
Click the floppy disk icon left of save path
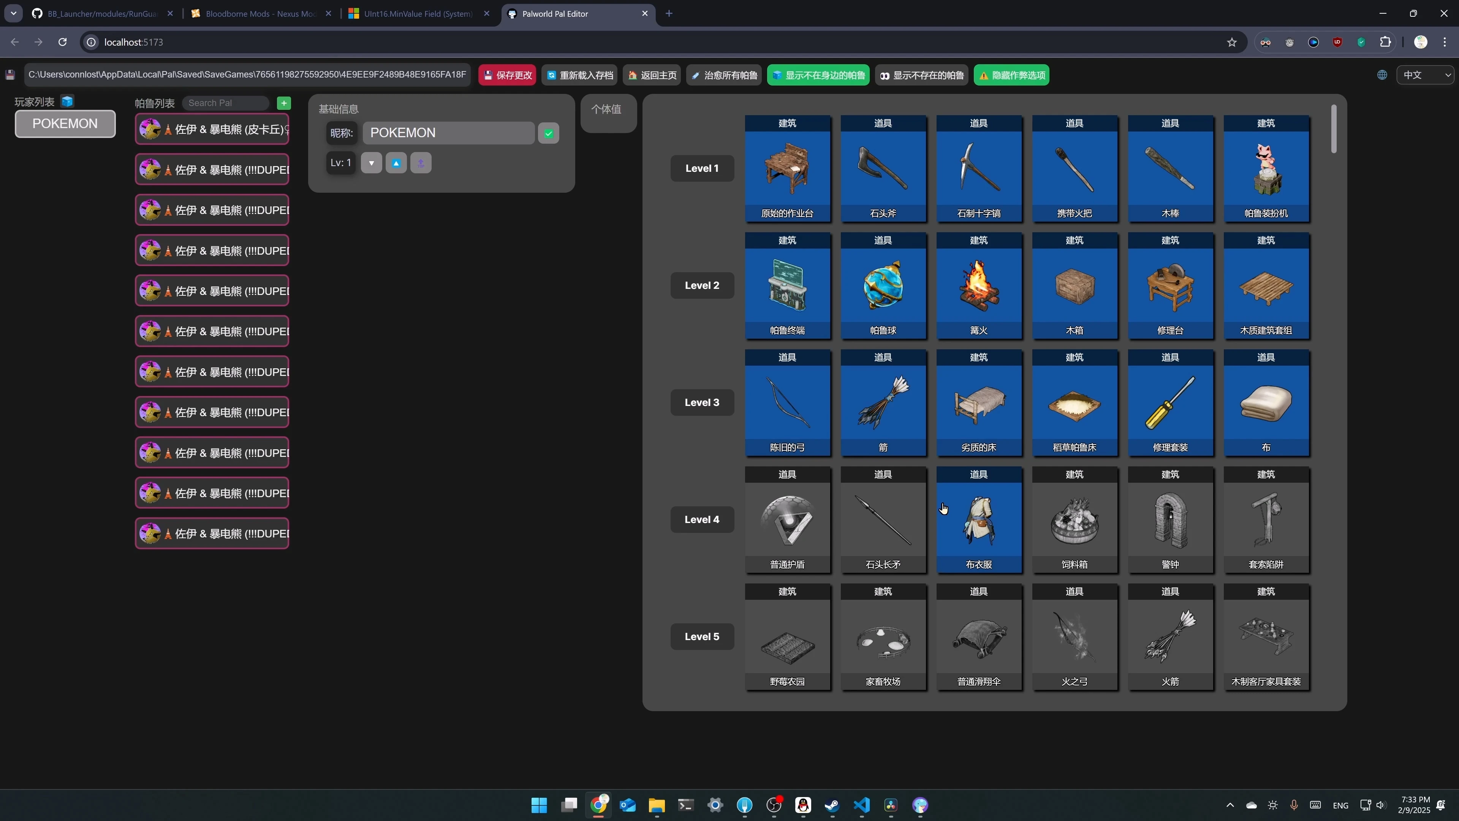10,75
